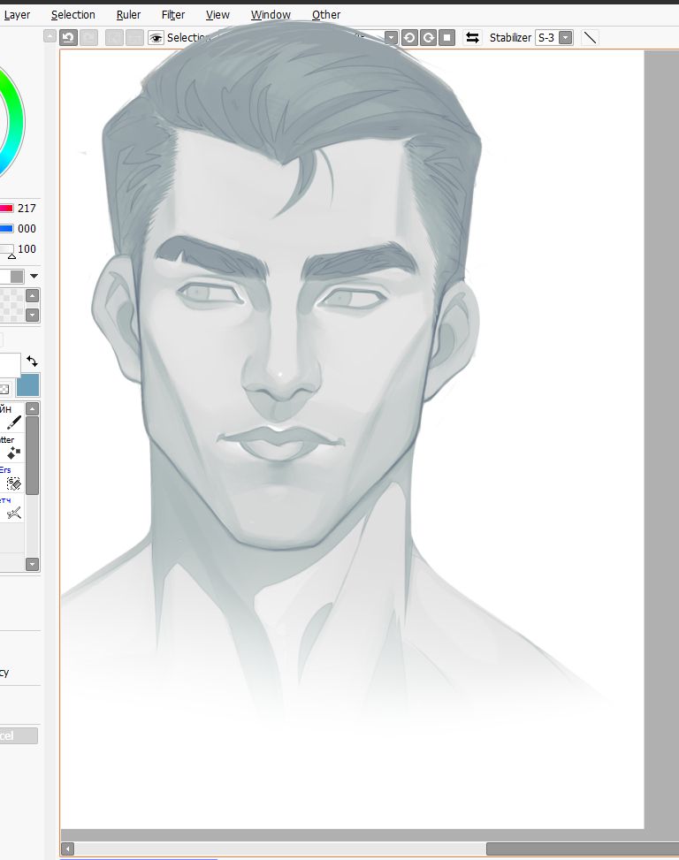This screenshot has height=860, width=679.
Task: Open the Other menu
Action: point(325,15)
